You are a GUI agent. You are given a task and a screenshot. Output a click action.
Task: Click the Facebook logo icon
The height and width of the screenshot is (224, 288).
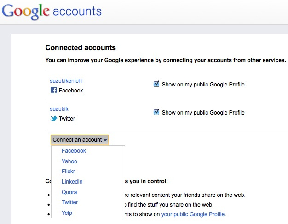(x=54, y=90)
